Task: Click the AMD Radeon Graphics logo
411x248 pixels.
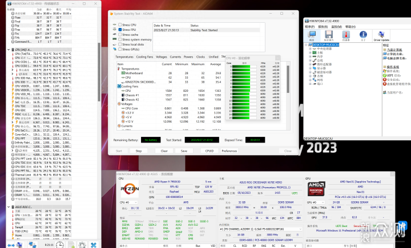Action: [316, 189]
